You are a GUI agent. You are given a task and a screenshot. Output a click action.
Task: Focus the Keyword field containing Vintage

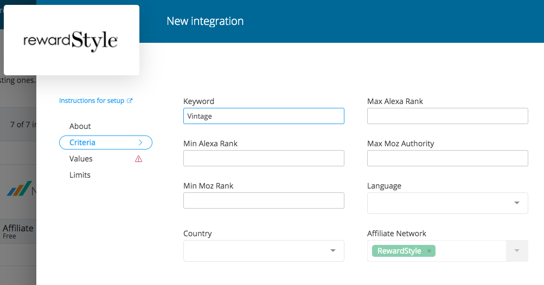(x=264, y=116)
